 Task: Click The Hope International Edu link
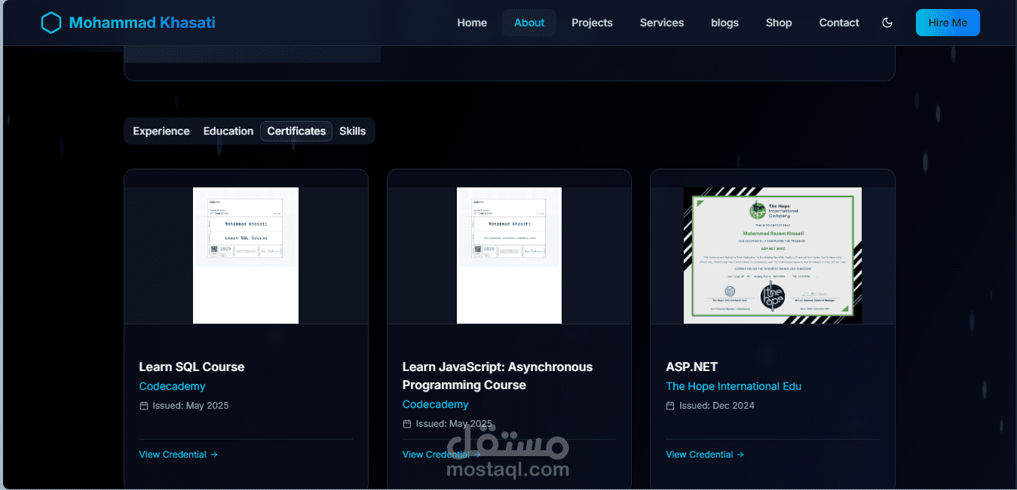734,386
